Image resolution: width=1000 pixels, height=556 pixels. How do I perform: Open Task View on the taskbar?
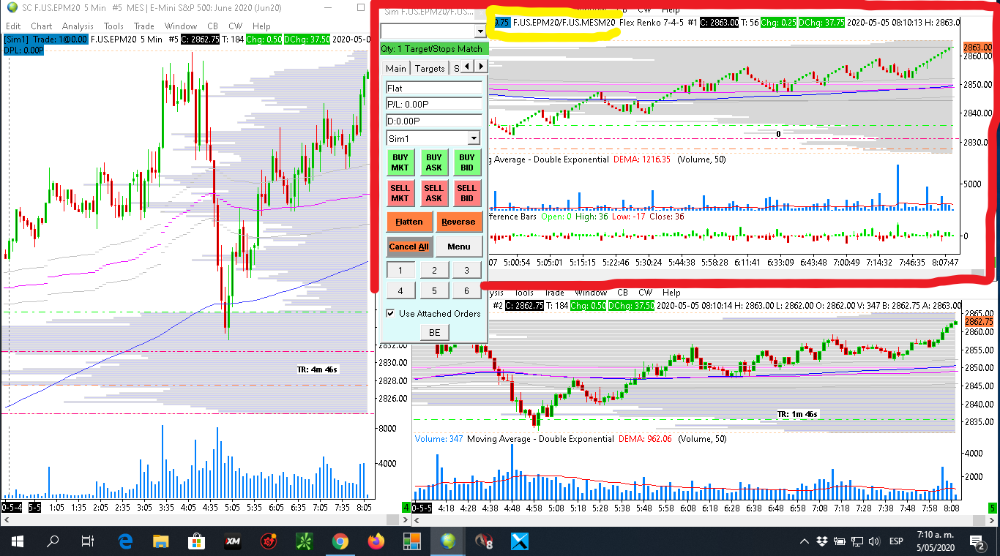[88, 541]
